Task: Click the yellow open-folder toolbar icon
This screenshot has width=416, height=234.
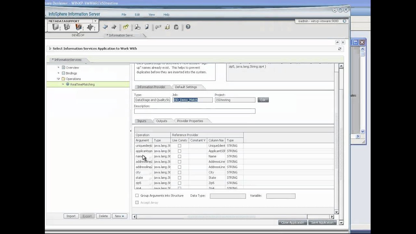Action: tap(126, 27)
